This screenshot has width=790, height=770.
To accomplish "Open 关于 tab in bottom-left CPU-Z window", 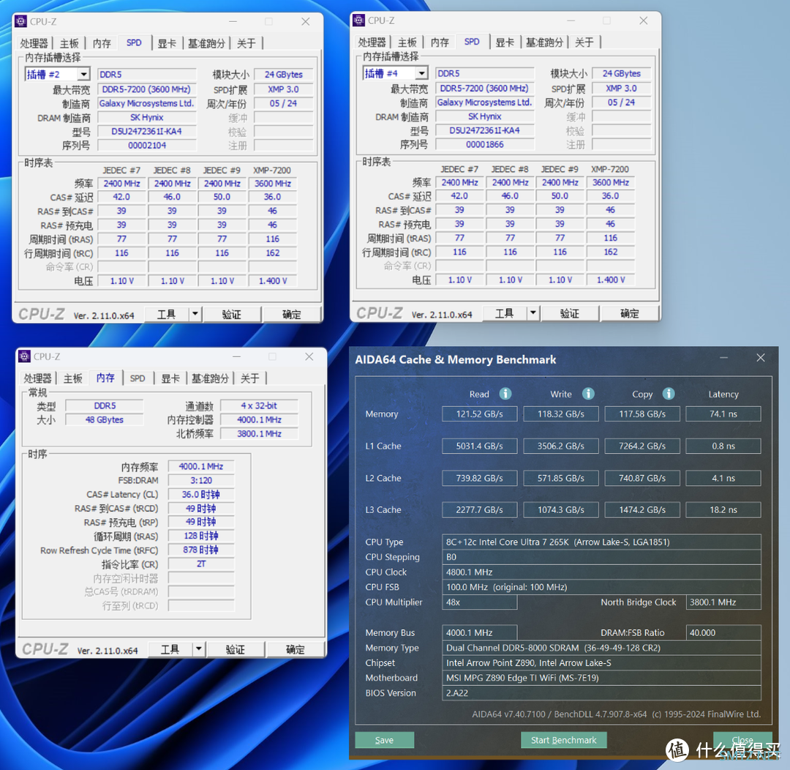I will tap(250, 378).
